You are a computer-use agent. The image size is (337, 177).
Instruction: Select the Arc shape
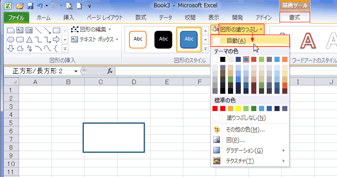[38, 49]
